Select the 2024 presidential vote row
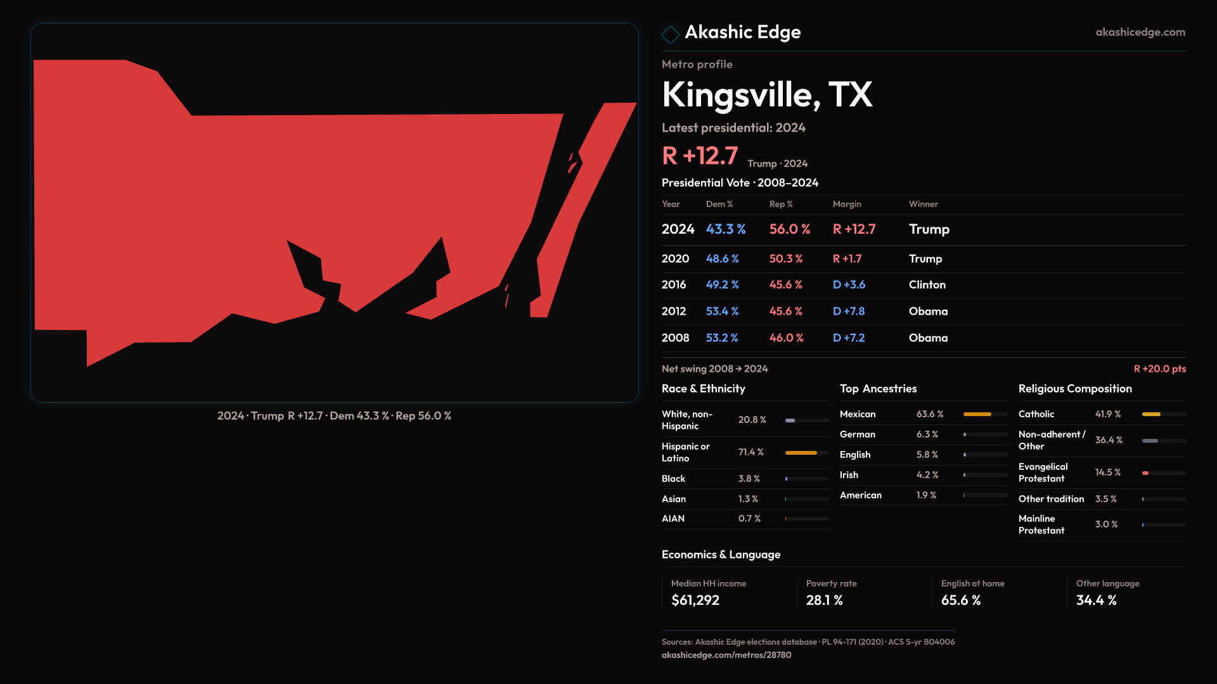This screenshot has height=684, width=1217. tap(678, 229)
